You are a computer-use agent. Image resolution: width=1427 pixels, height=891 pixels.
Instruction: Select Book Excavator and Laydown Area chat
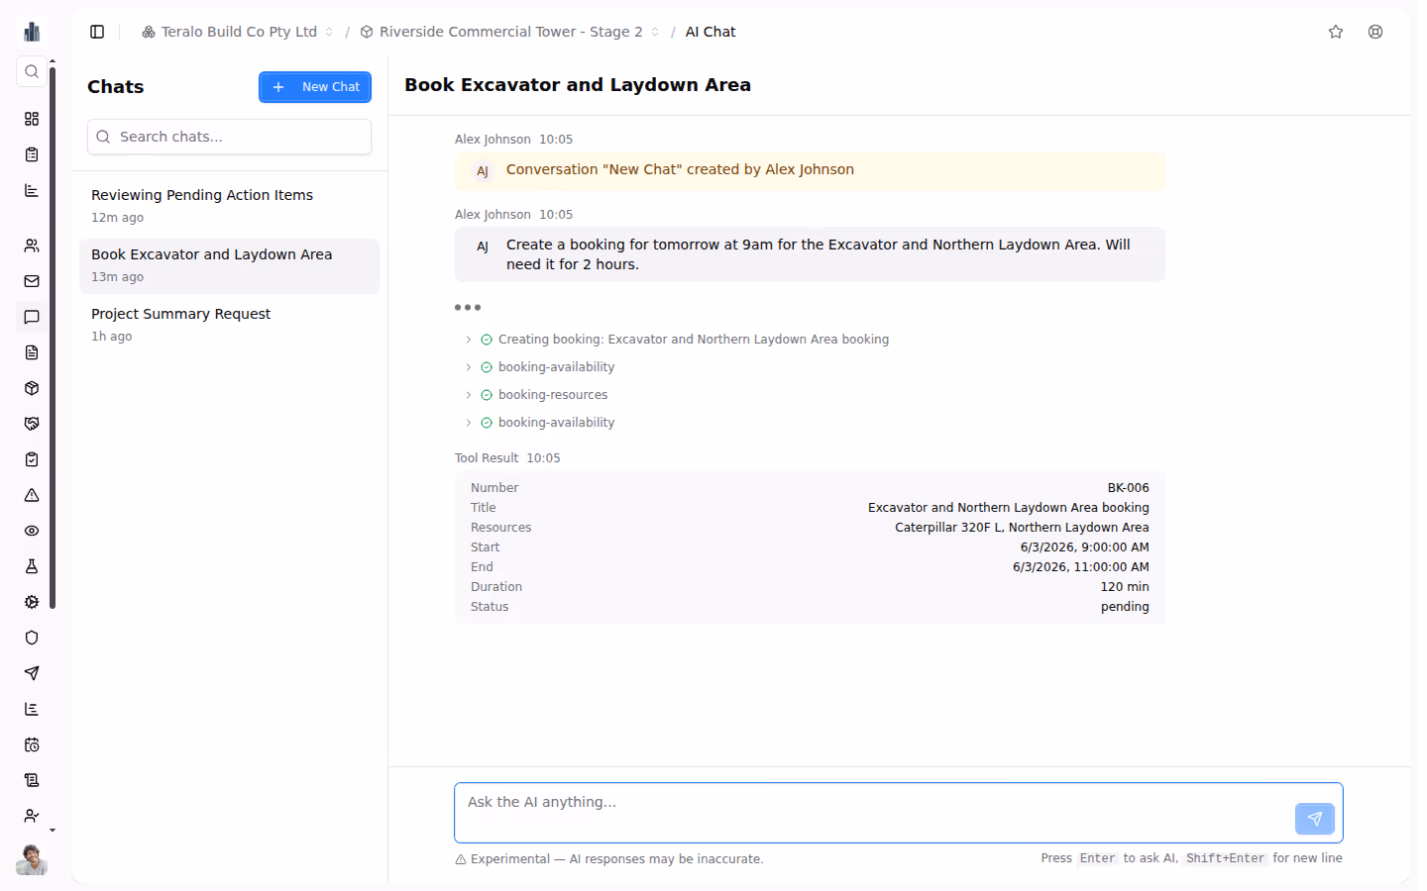tap(229, 265)
